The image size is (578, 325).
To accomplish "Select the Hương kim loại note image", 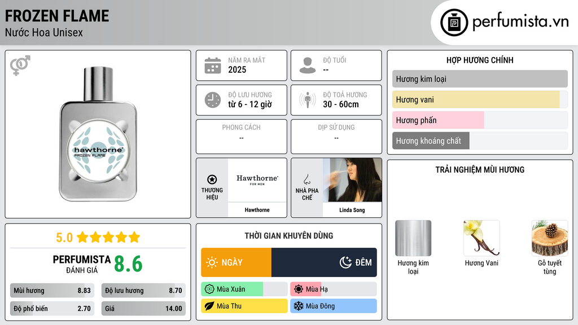I will click(x=413, y=238).
